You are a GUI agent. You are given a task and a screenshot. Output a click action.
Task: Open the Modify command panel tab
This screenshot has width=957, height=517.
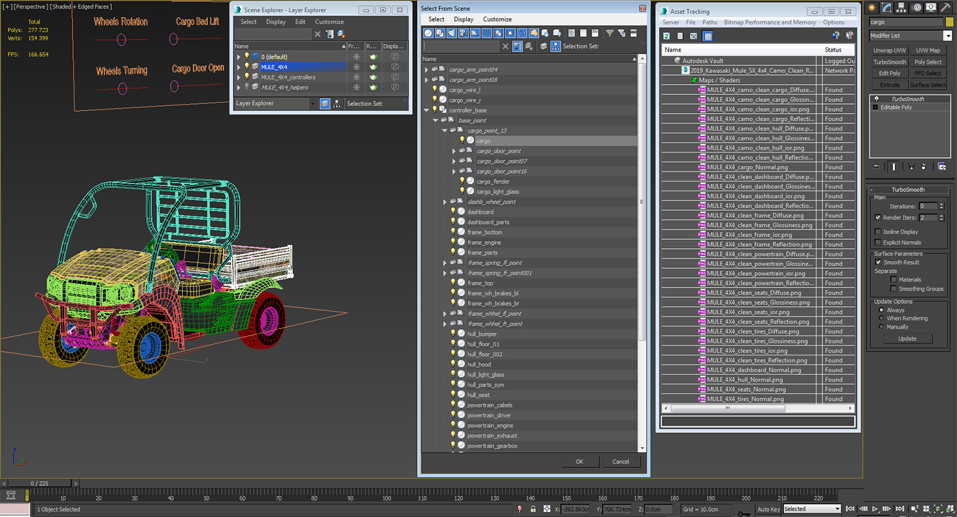coord(888,7)
